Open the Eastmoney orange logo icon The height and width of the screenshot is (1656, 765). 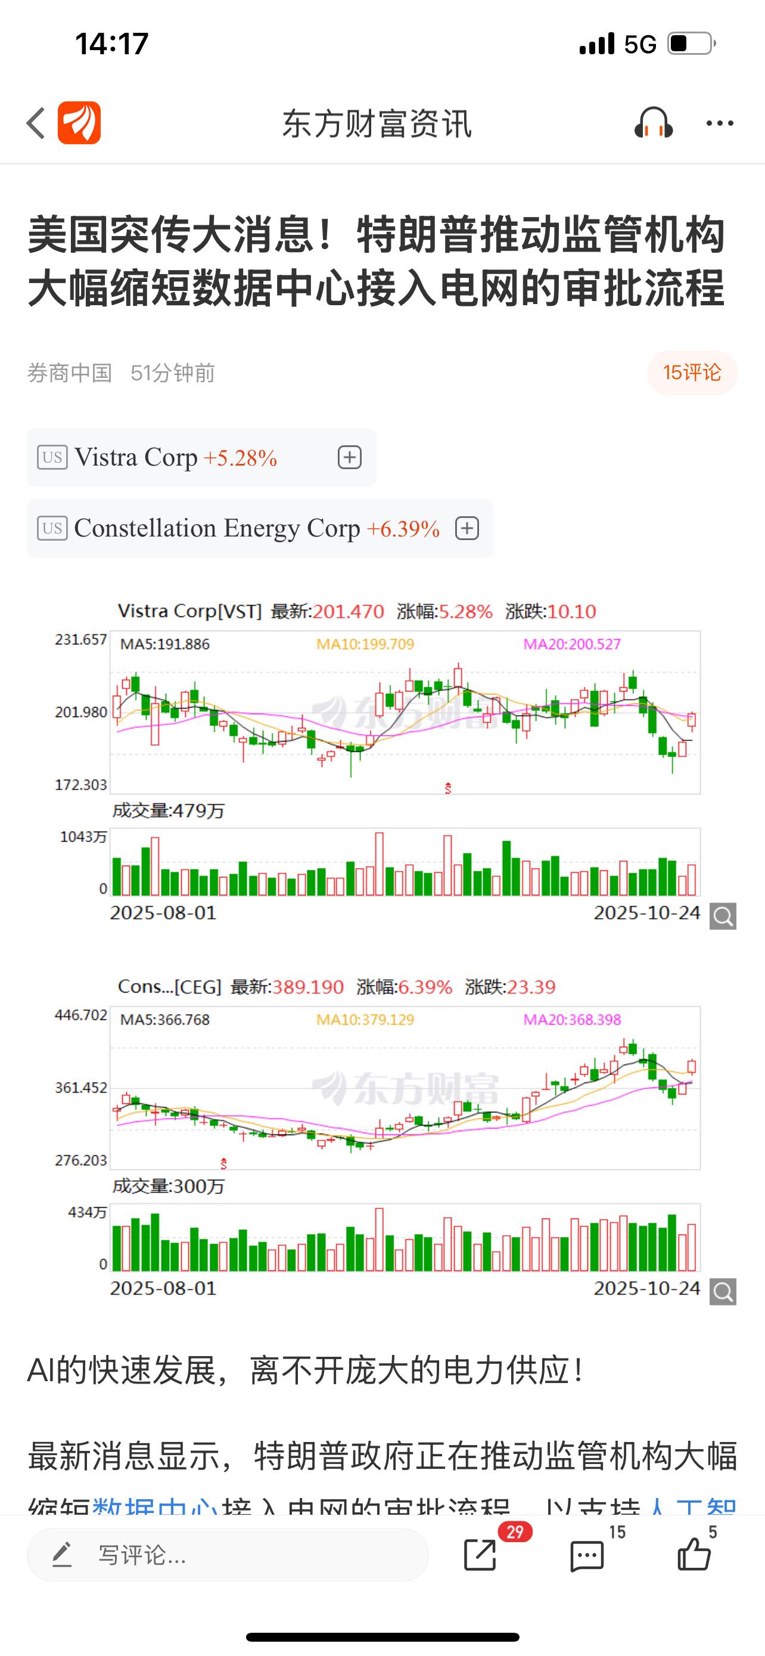coord(79,123)
